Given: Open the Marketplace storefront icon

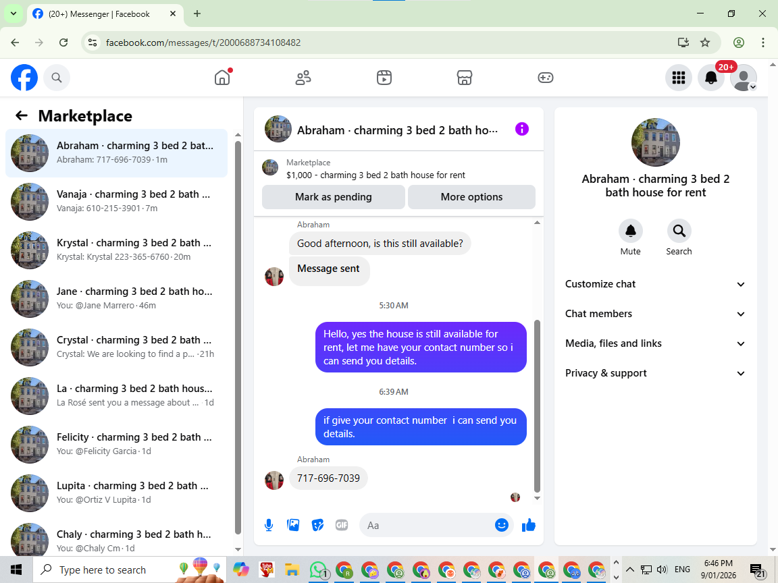Looking at the screenshot, I should tap(465, 78).
